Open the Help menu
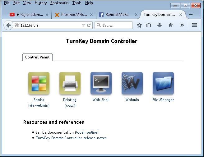 89,3
